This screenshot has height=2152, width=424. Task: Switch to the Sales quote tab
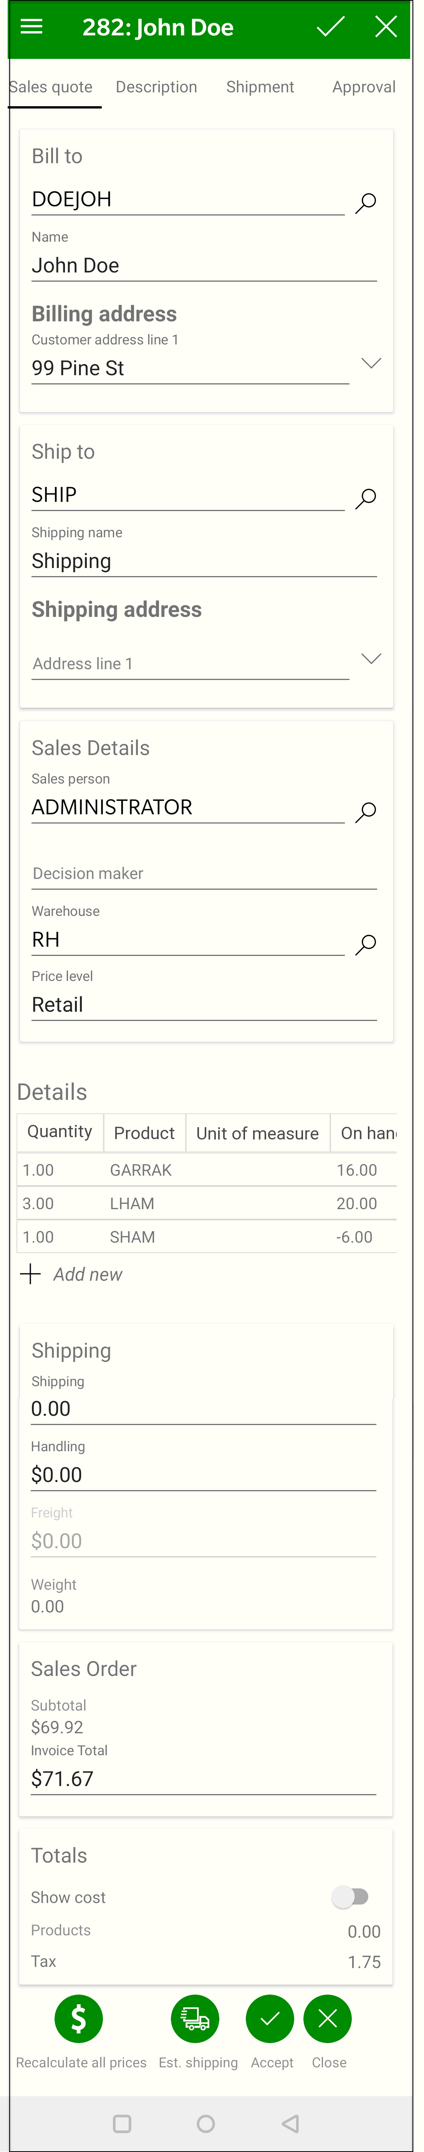tap(51, 87)
